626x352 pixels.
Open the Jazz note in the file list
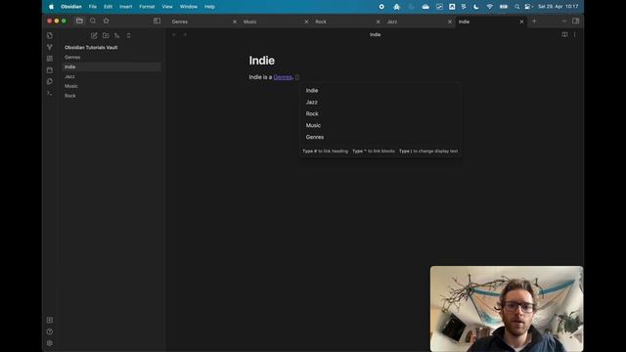pos(112,76)
